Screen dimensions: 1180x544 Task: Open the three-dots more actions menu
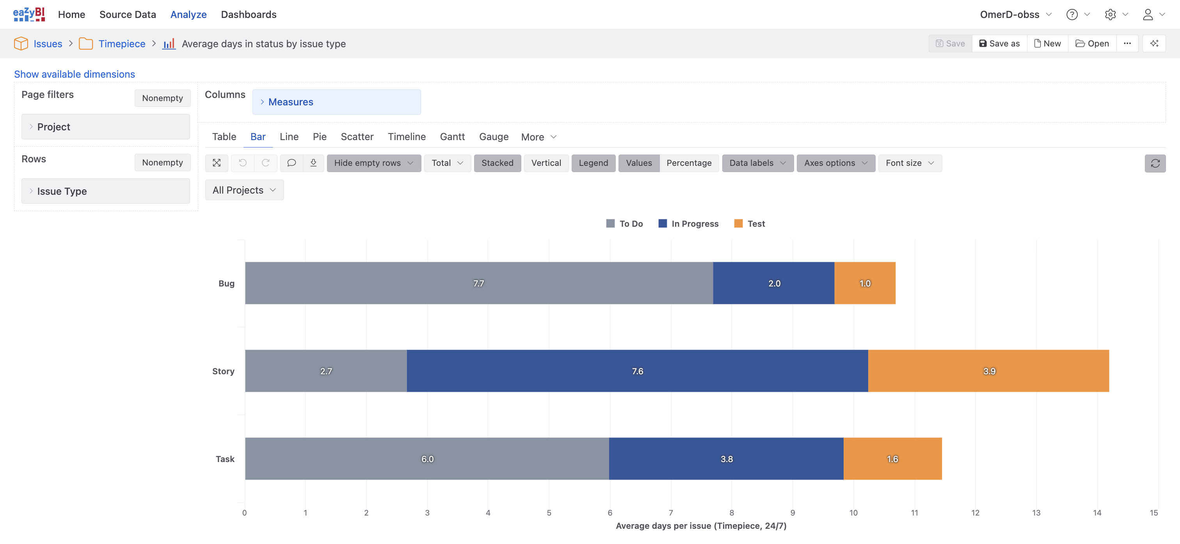pyautogui.click(x=1127, y=44)
